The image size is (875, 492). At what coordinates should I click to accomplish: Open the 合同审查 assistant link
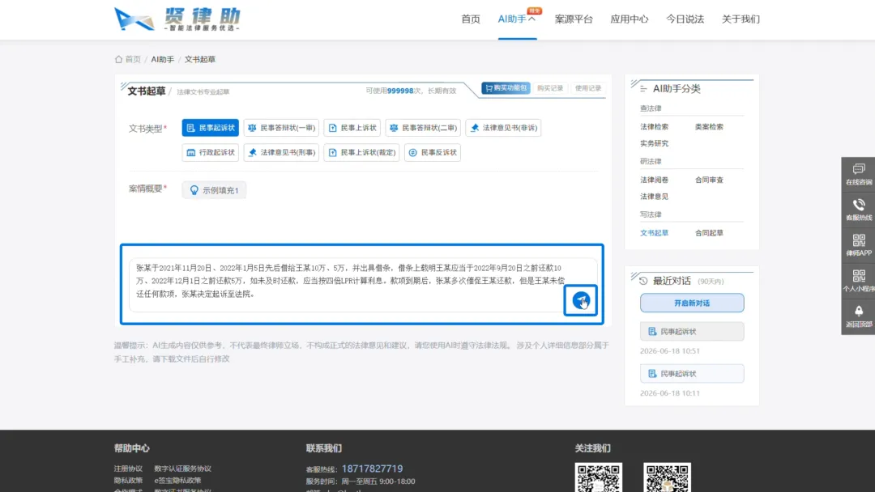pyautogui.click(x=709, y=180)
